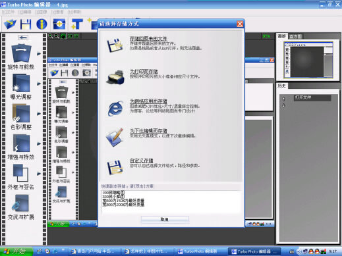Click the navigator preview thumbnail
342x256 pixels.
pos(308,60)
